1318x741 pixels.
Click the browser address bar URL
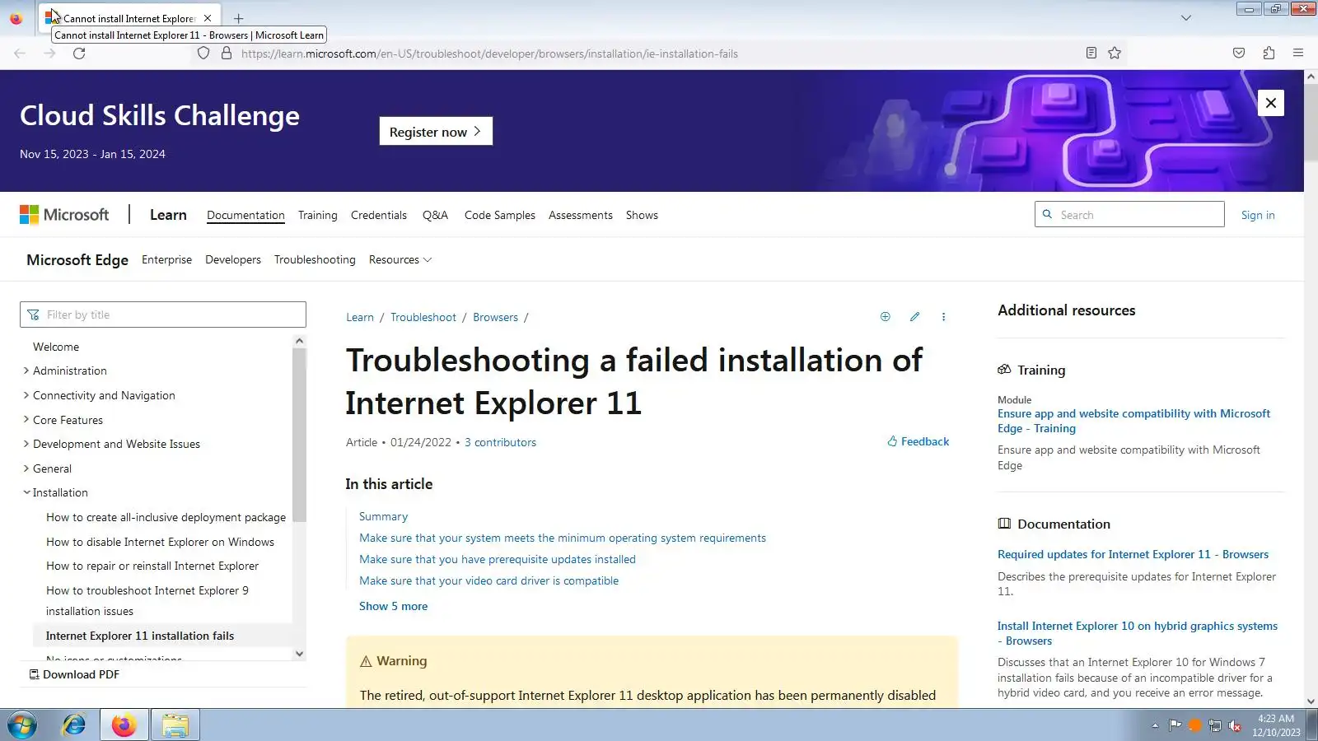(x=489, y=54)
